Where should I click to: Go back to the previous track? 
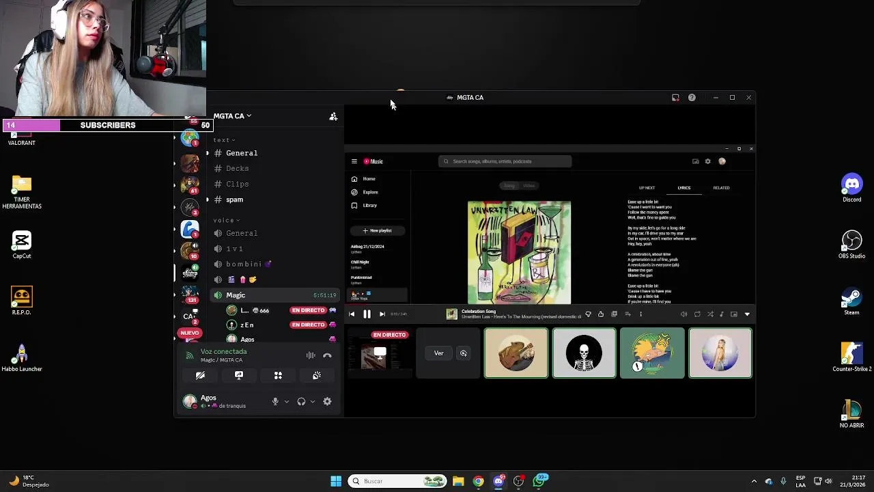[352, 314]
